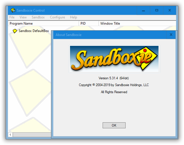
Task: Select the yellow DefaultBox sandbox icon
Action: tap(15, 31)
